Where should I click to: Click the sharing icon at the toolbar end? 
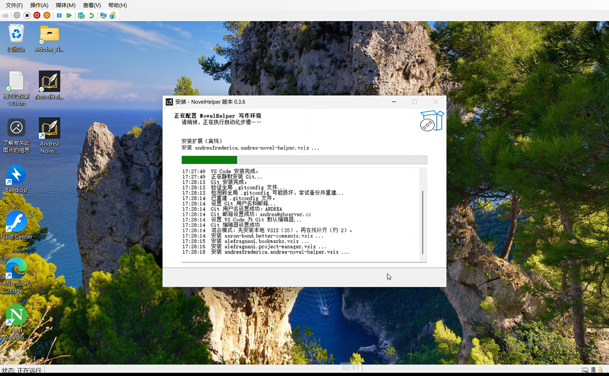click(x=113, y=15)
